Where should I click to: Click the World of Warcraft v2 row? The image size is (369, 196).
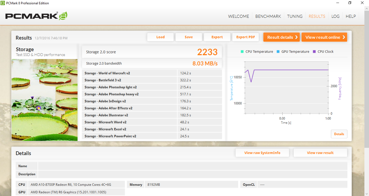click(x=152, y=73)
